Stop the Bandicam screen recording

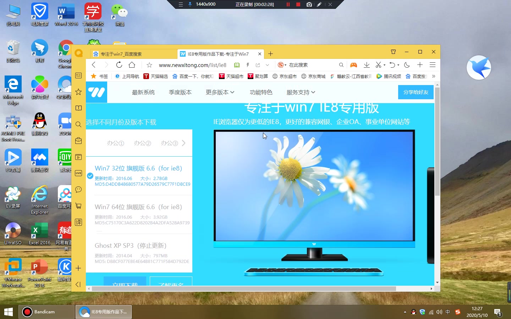point(298,4)
